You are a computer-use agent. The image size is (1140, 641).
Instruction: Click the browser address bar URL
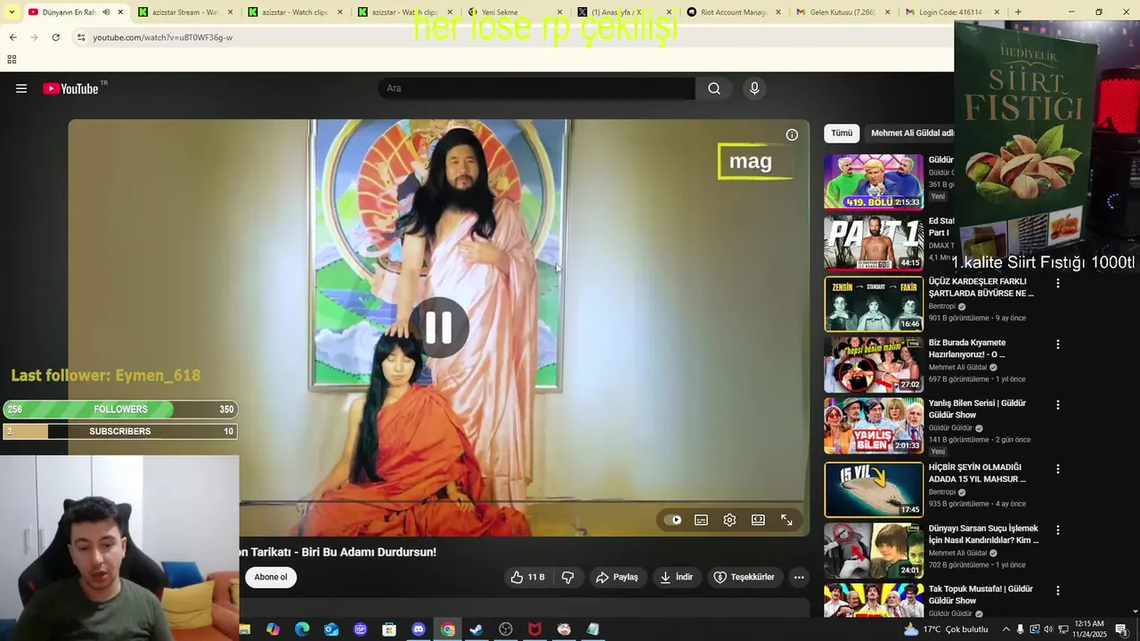point(163,37)
